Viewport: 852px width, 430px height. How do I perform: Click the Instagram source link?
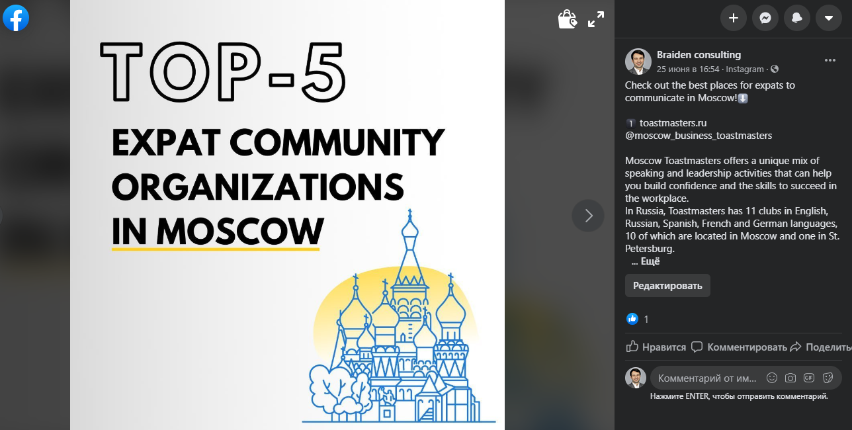[x=745, y=69]
